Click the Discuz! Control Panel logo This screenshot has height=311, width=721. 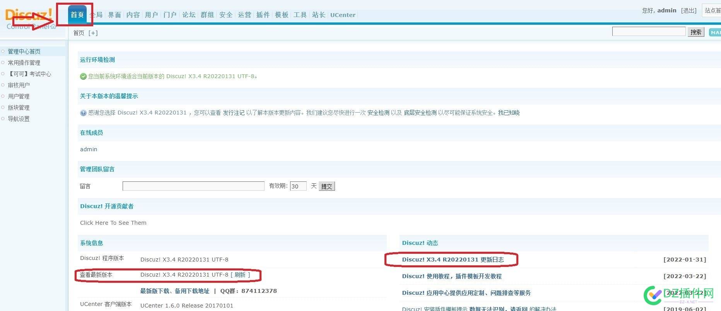point(30,19)
